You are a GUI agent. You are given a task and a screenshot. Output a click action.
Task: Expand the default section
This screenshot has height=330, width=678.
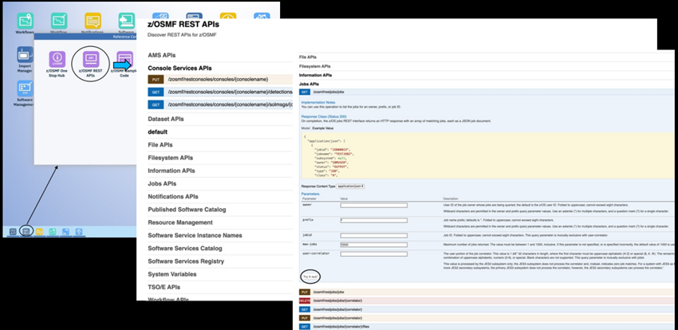157,132
